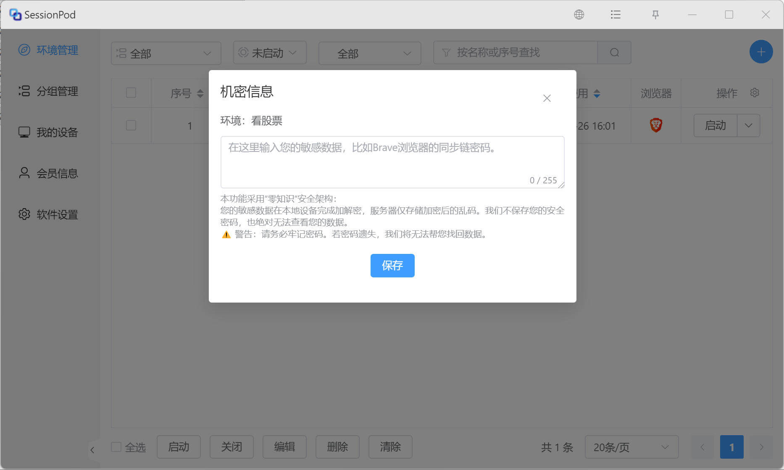
Task: Open the first 全部 group dropdown
Action: (x=166, y=53)
